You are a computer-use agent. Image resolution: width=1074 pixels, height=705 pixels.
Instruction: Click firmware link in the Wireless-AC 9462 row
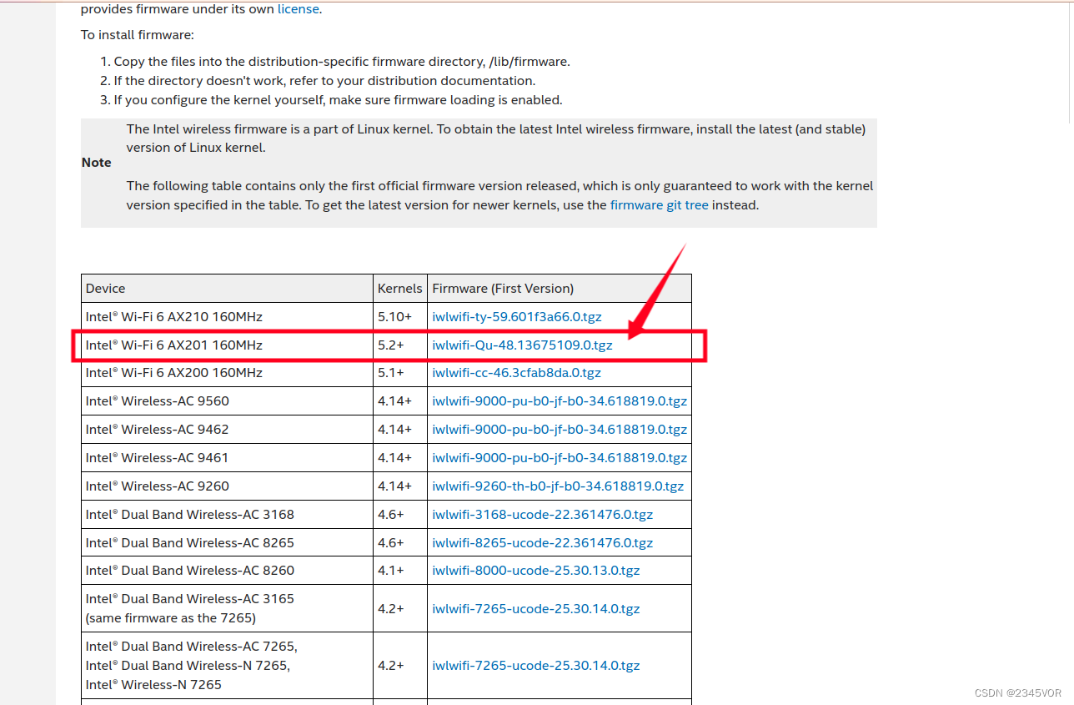click(x=560, y=430)
